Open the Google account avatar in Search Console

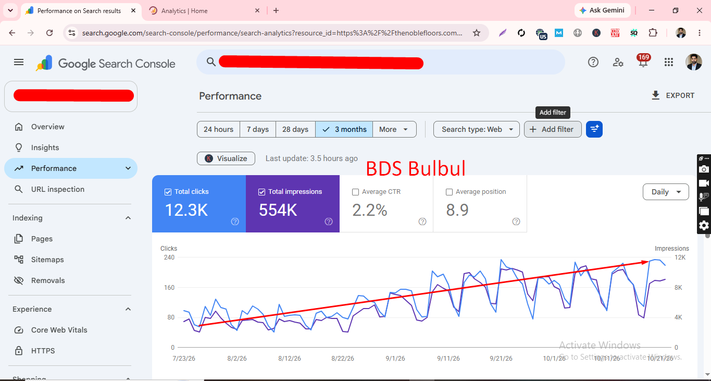(x=694, y=62)
